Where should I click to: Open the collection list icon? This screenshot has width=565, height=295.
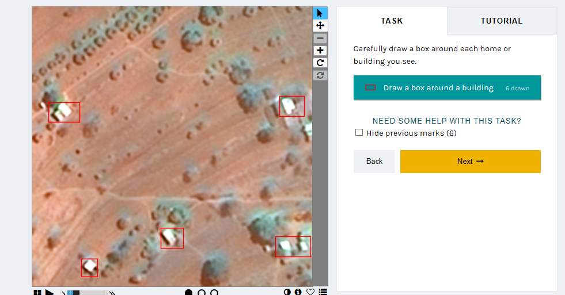(x=323, y=292)
